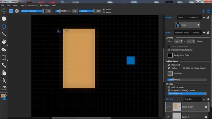Switch to the Preview tab
This screenshot has height=119, width=212.
click(197, 32)
